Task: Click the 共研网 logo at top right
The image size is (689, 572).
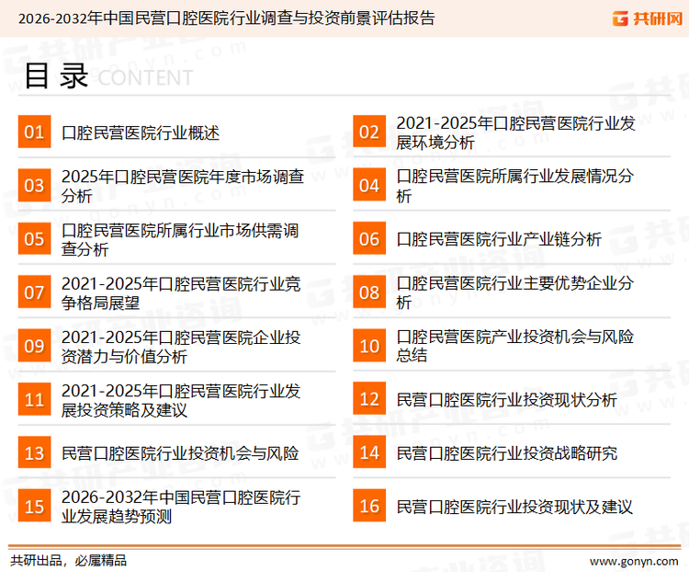Action: coord(648,18)
